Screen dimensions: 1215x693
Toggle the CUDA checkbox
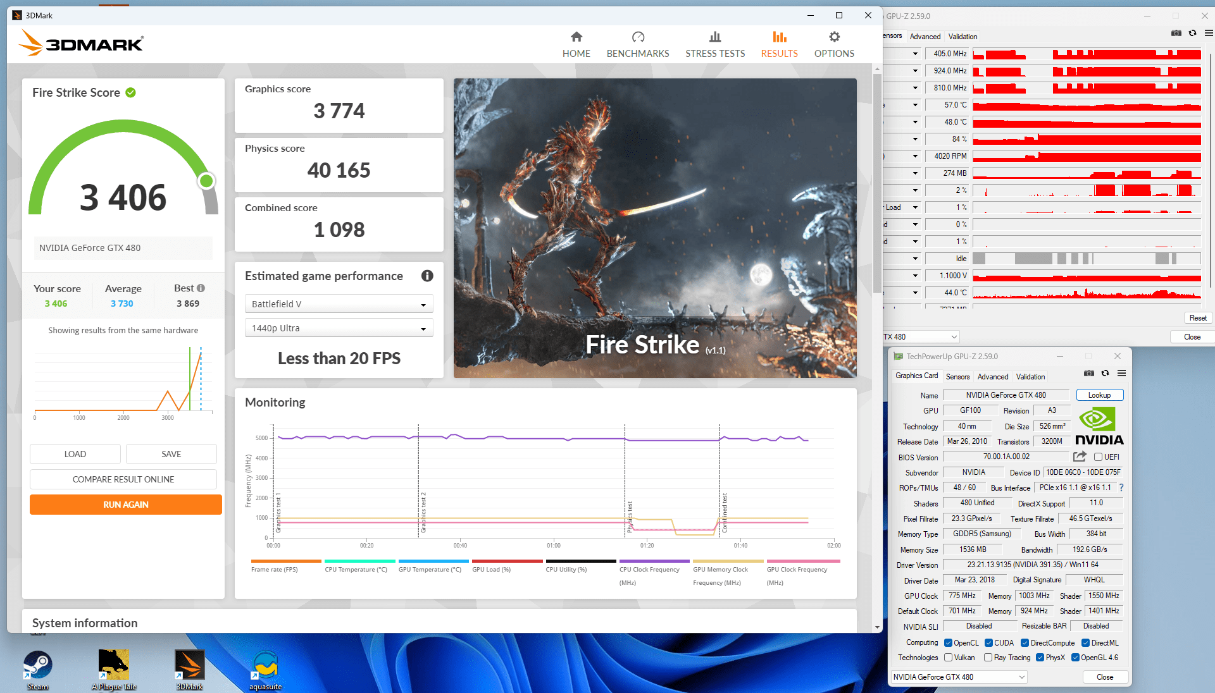click(988, 643)
